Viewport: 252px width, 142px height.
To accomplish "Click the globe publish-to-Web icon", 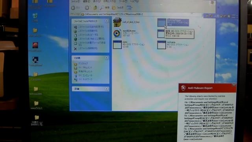I will (x=75, y=39).
